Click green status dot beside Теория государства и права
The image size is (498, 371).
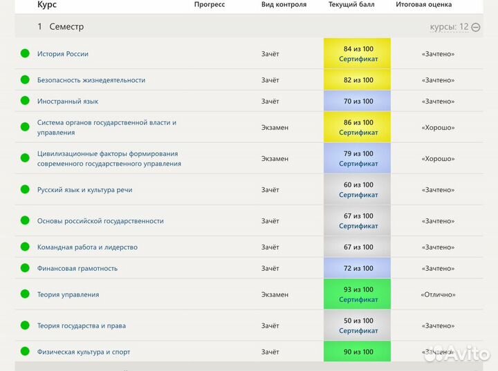click(x=25, y=325)
